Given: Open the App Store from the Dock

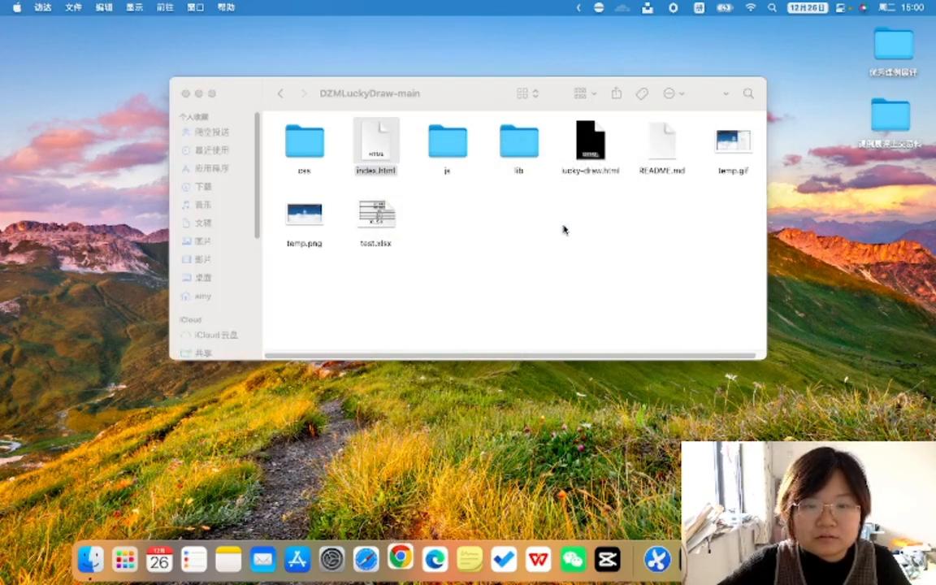Looking at the screenshot, I should pyautogui.click(x=297, y=559).
